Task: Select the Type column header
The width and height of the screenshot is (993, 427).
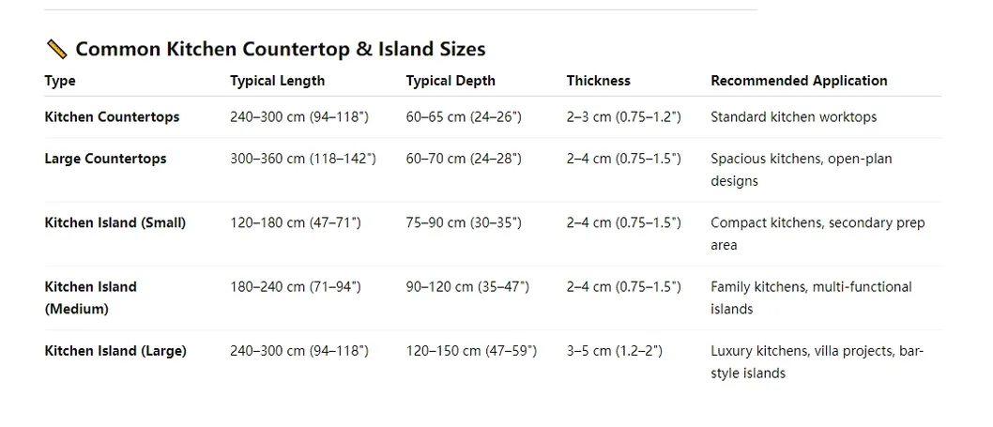Action: (60, 81)
